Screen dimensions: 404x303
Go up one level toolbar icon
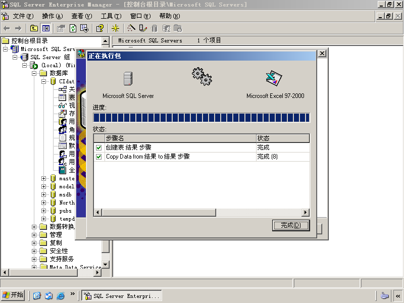tap(34, 28)
